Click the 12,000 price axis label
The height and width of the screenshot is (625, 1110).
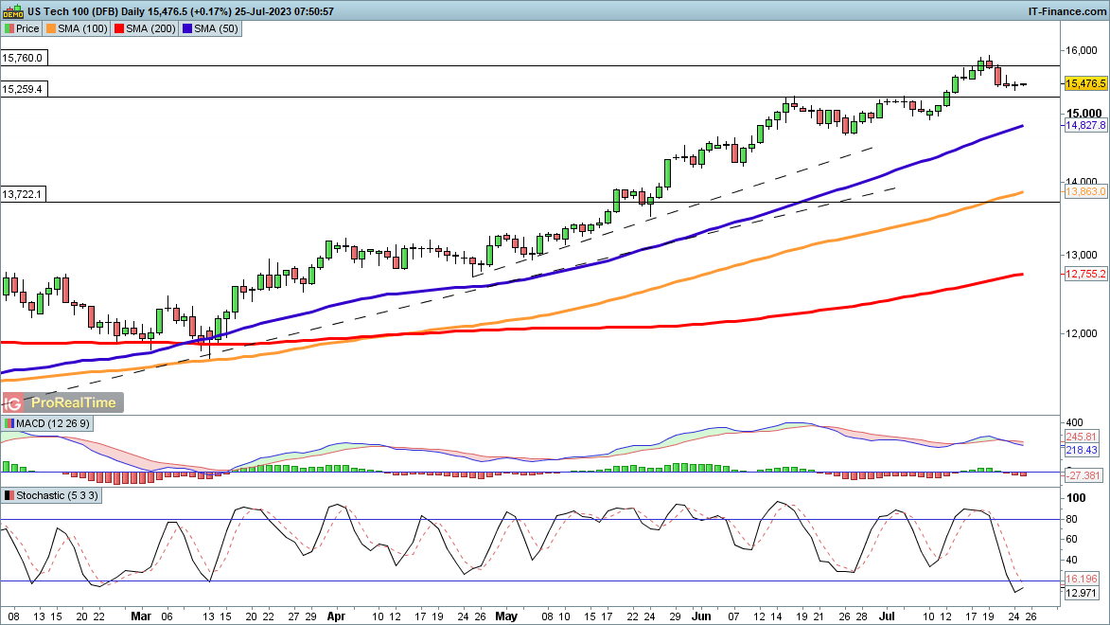point(1084,333)
